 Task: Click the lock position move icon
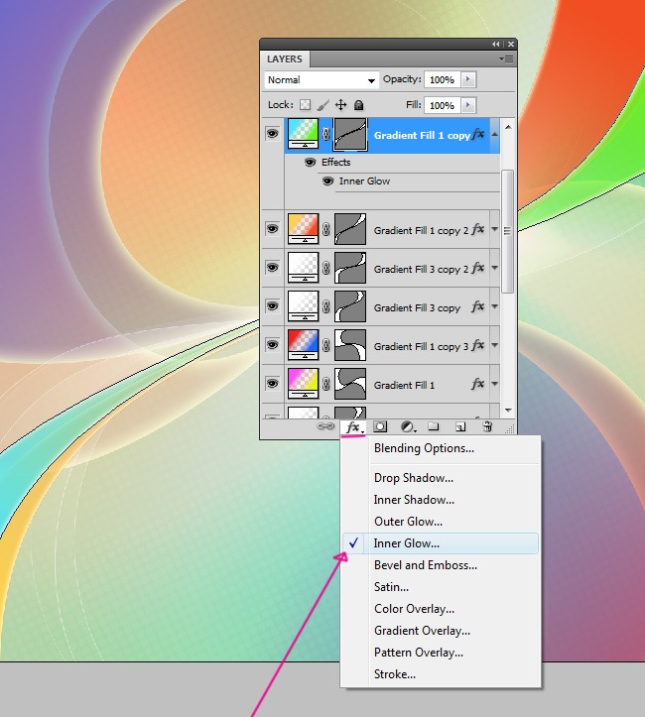(340, 105)
